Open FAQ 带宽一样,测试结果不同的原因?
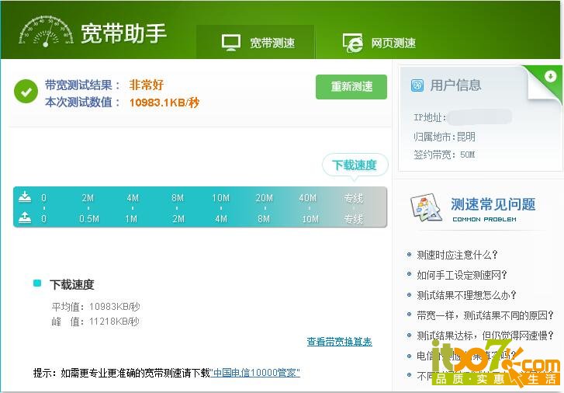Screen dimensions: 564x393 (485, 315)
